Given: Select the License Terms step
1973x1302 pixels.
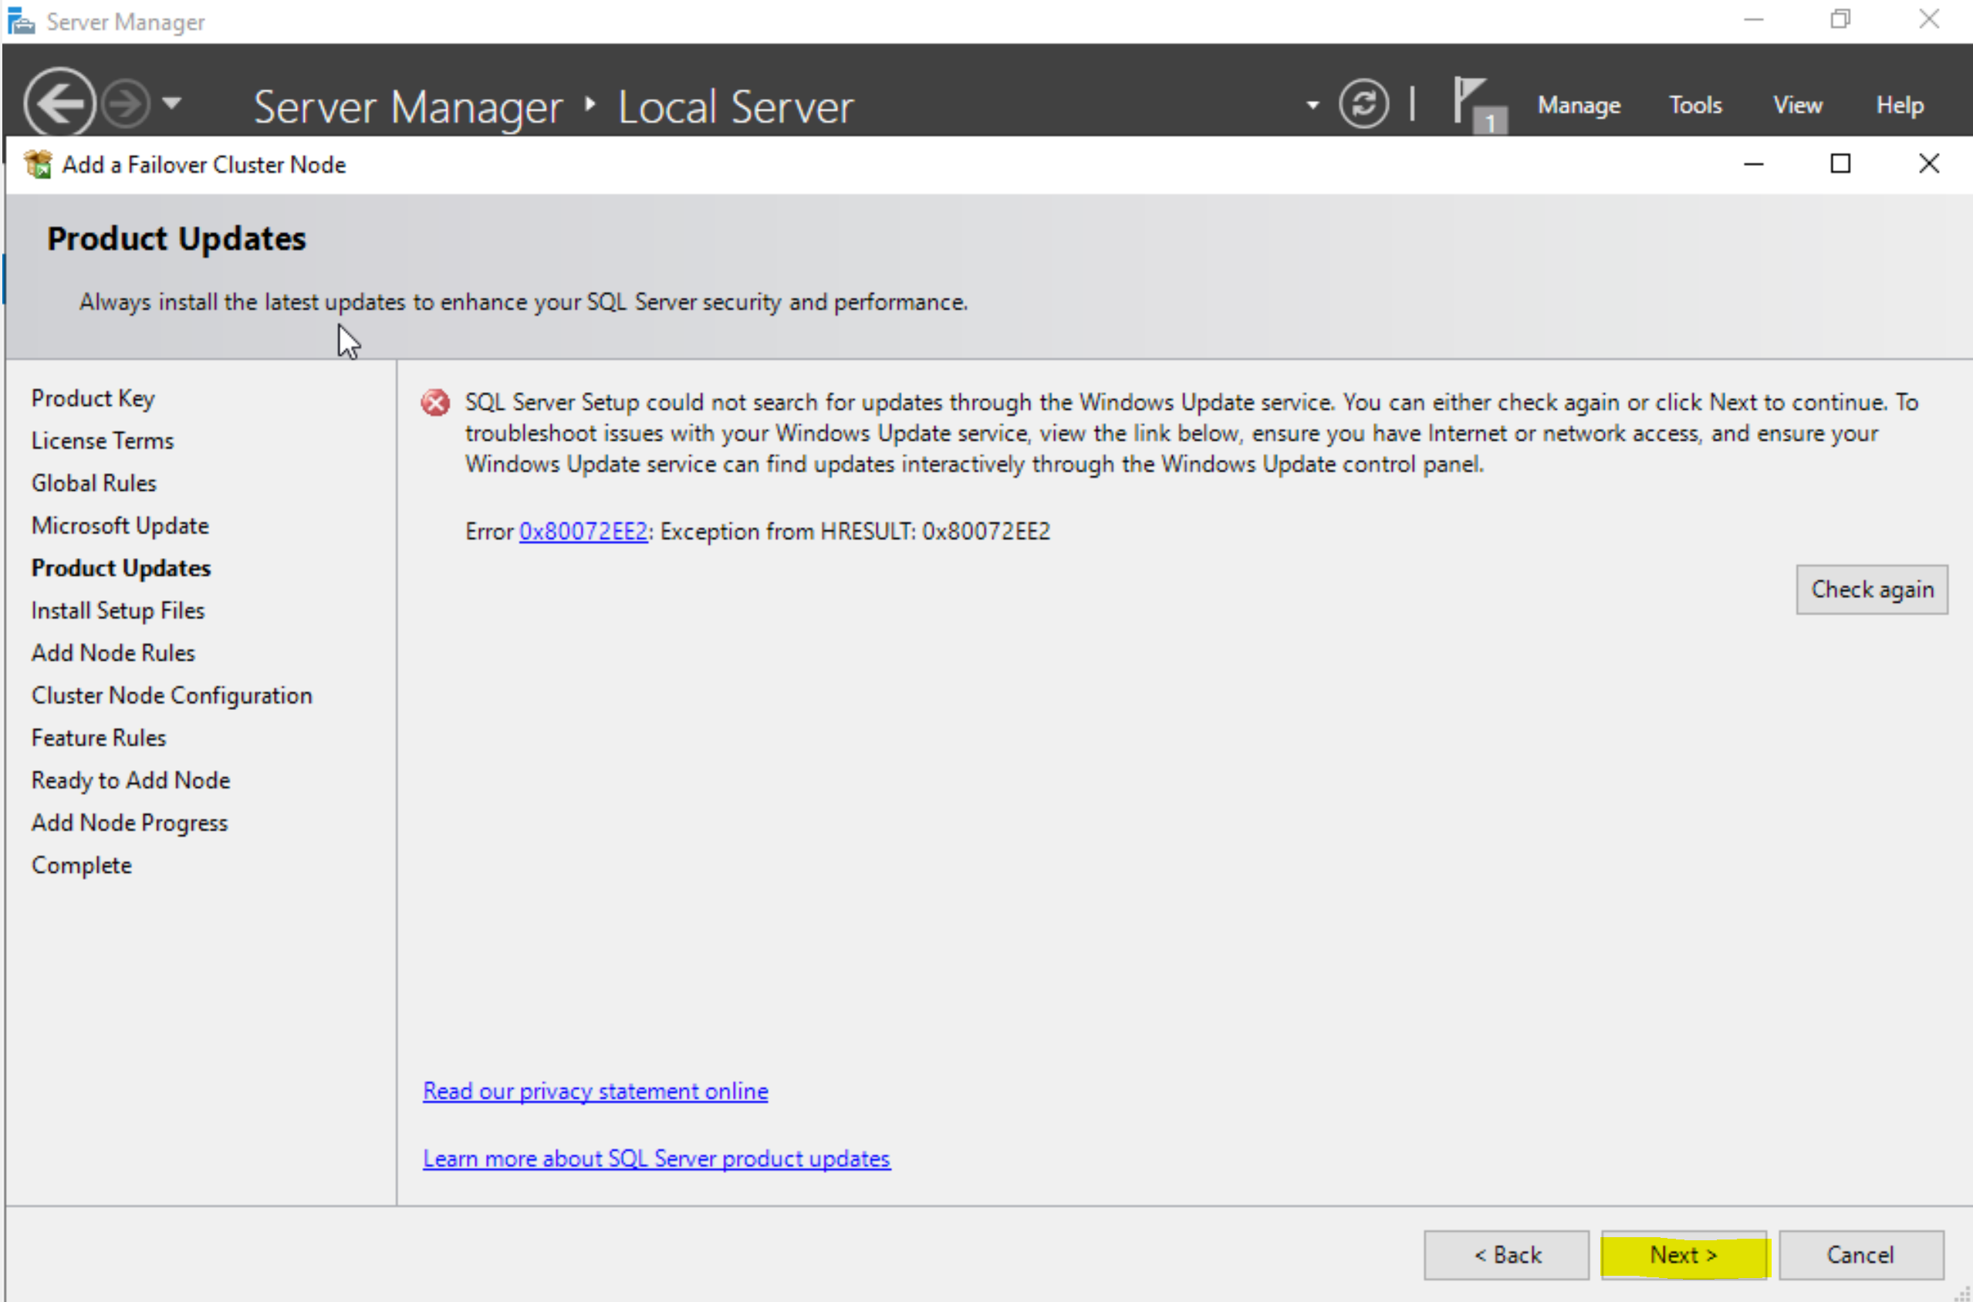Looking at the screenshot, I should 102,441.
